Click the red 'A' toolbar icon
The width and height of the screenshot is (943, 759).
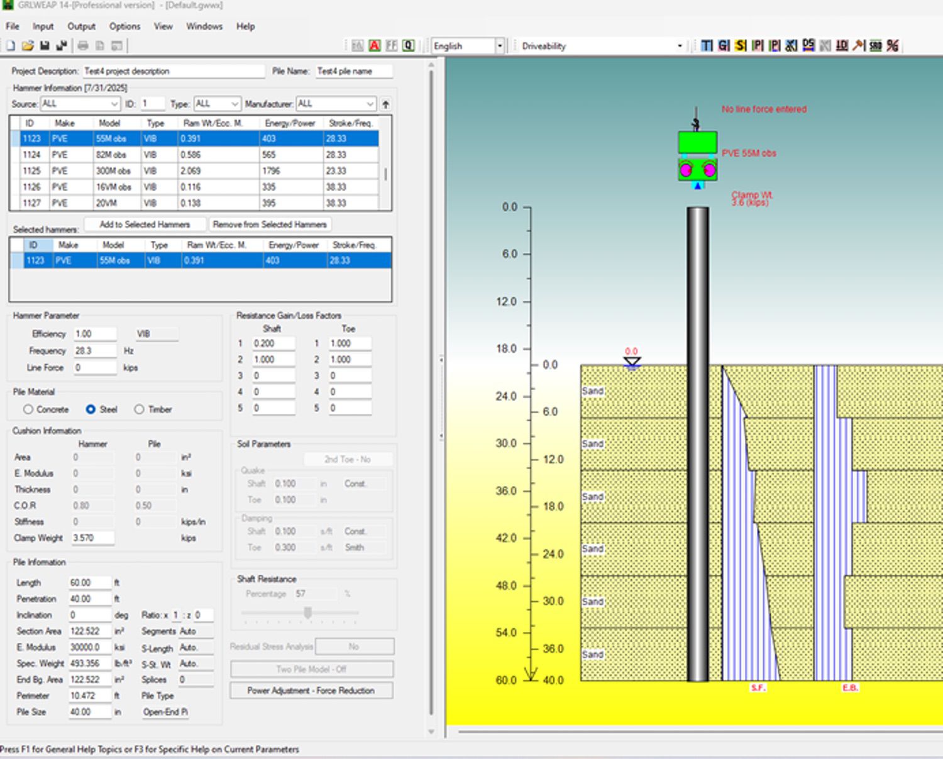(375, 46)
